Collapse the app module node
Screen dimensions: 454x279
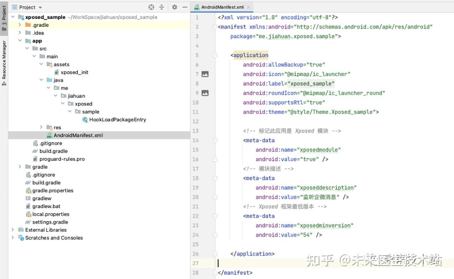tap(20, 41)
